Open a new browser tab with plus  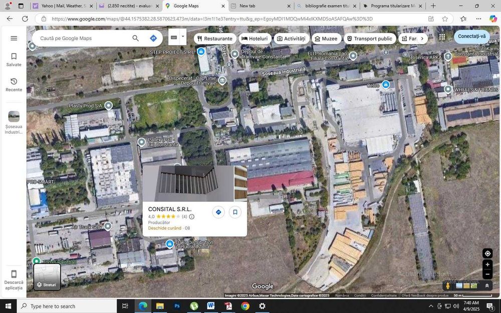click(x=433, y=6)
